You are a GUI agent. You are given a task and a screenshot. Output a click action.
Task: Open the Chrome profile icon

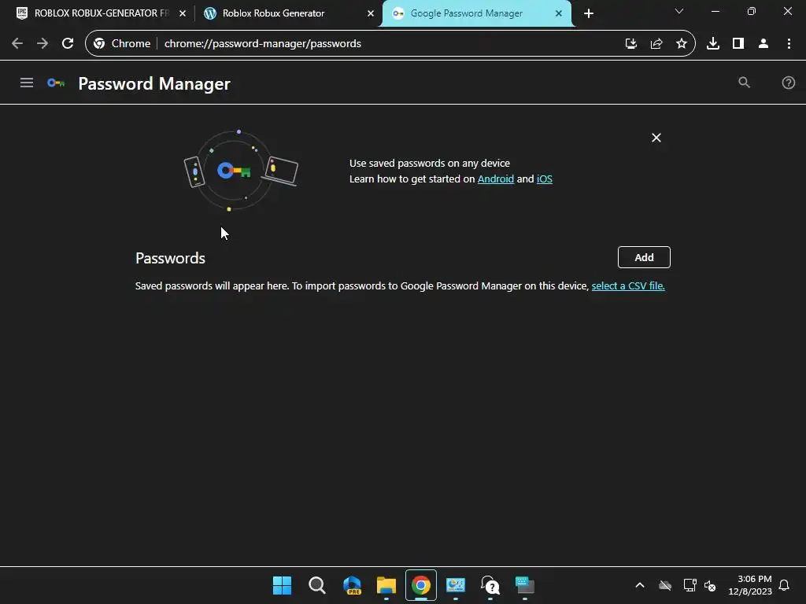763,44
